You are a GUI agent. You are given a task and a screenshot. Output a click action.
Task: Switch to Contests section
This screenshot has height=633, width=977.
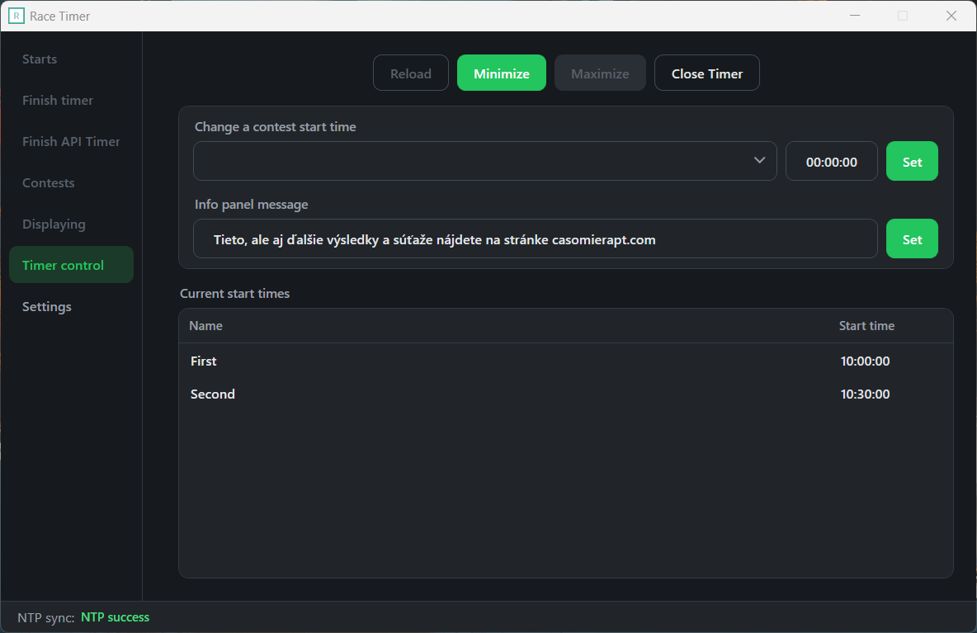point(48,182)
